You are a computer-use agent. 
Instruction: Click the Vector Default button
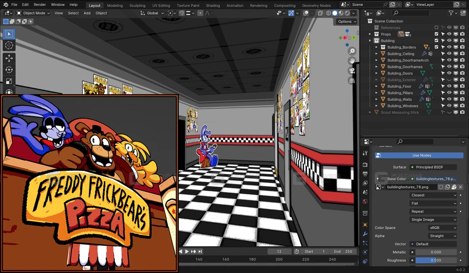coord(433,244)
